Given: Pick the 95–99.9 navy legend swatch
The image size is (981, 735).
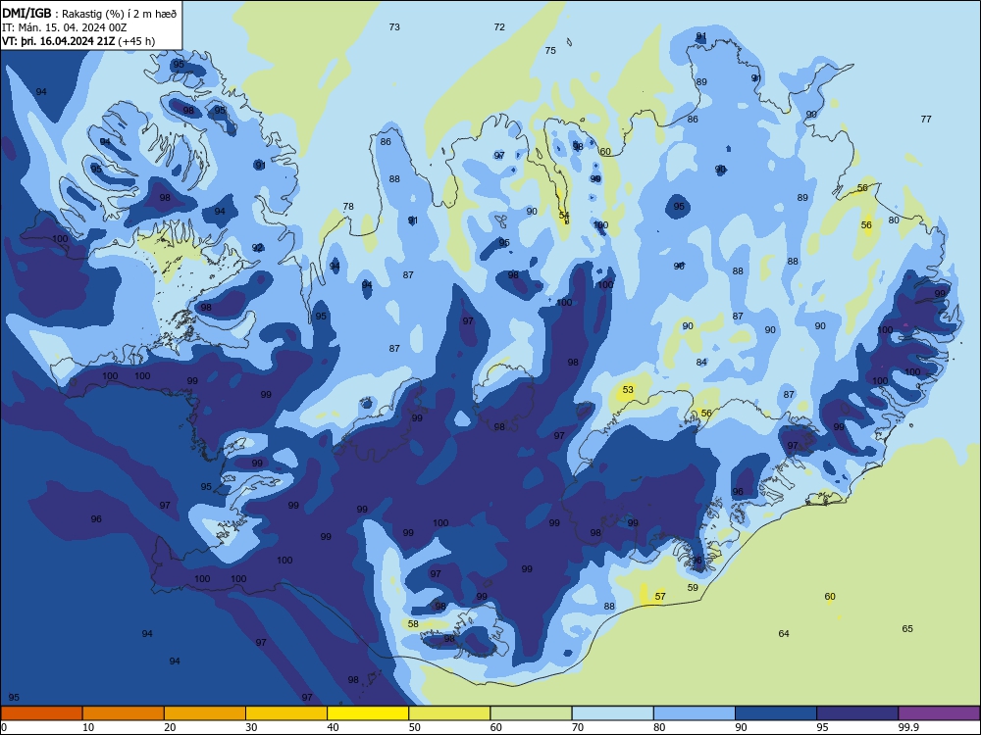Looking at the screenshot, I should 857,713.
